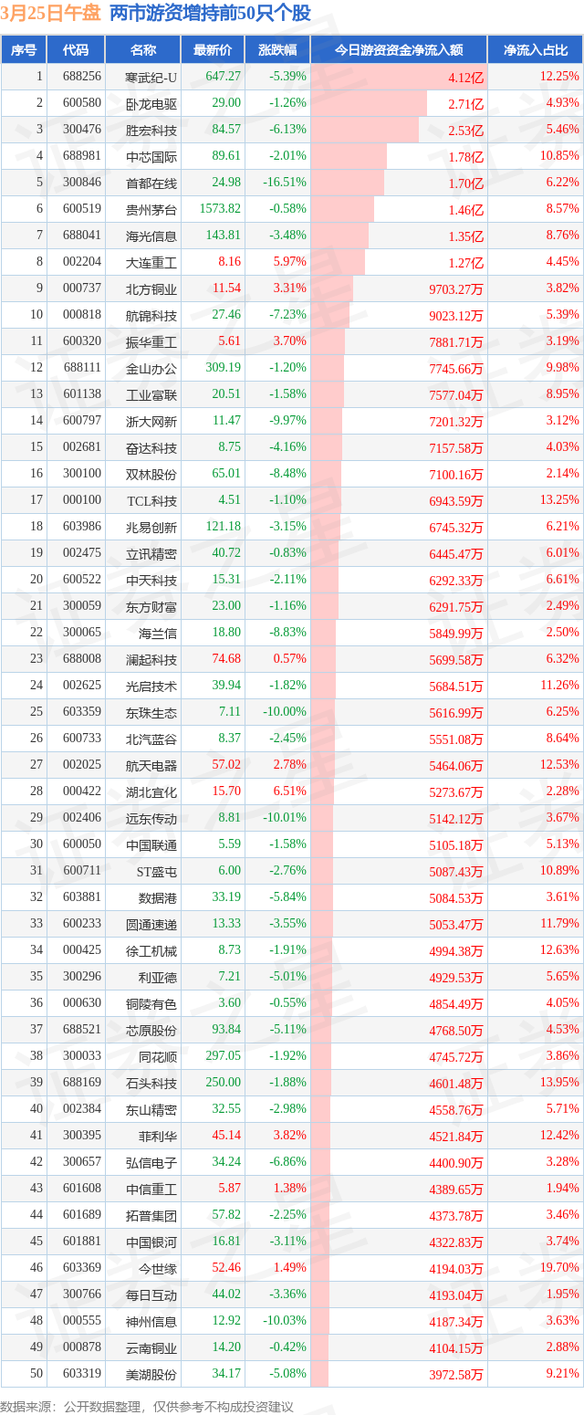Select the stock name 圆通速递
Image resolution: width=584 pixels, height=1415 pixels.
pos(151,924)
